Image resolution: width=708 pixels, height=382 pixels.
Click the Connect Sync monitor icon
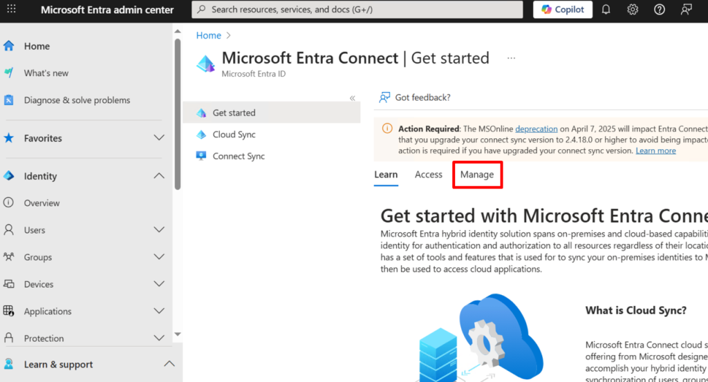[x=201, y=155]
